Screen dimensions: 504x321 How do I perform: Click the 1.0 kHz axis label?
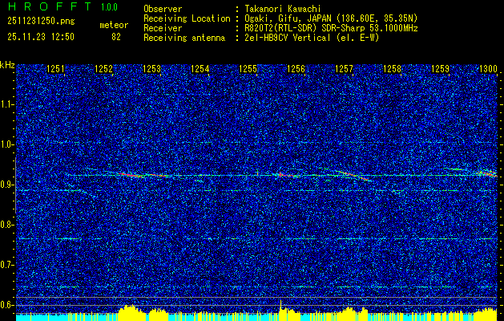pos(7,144)
